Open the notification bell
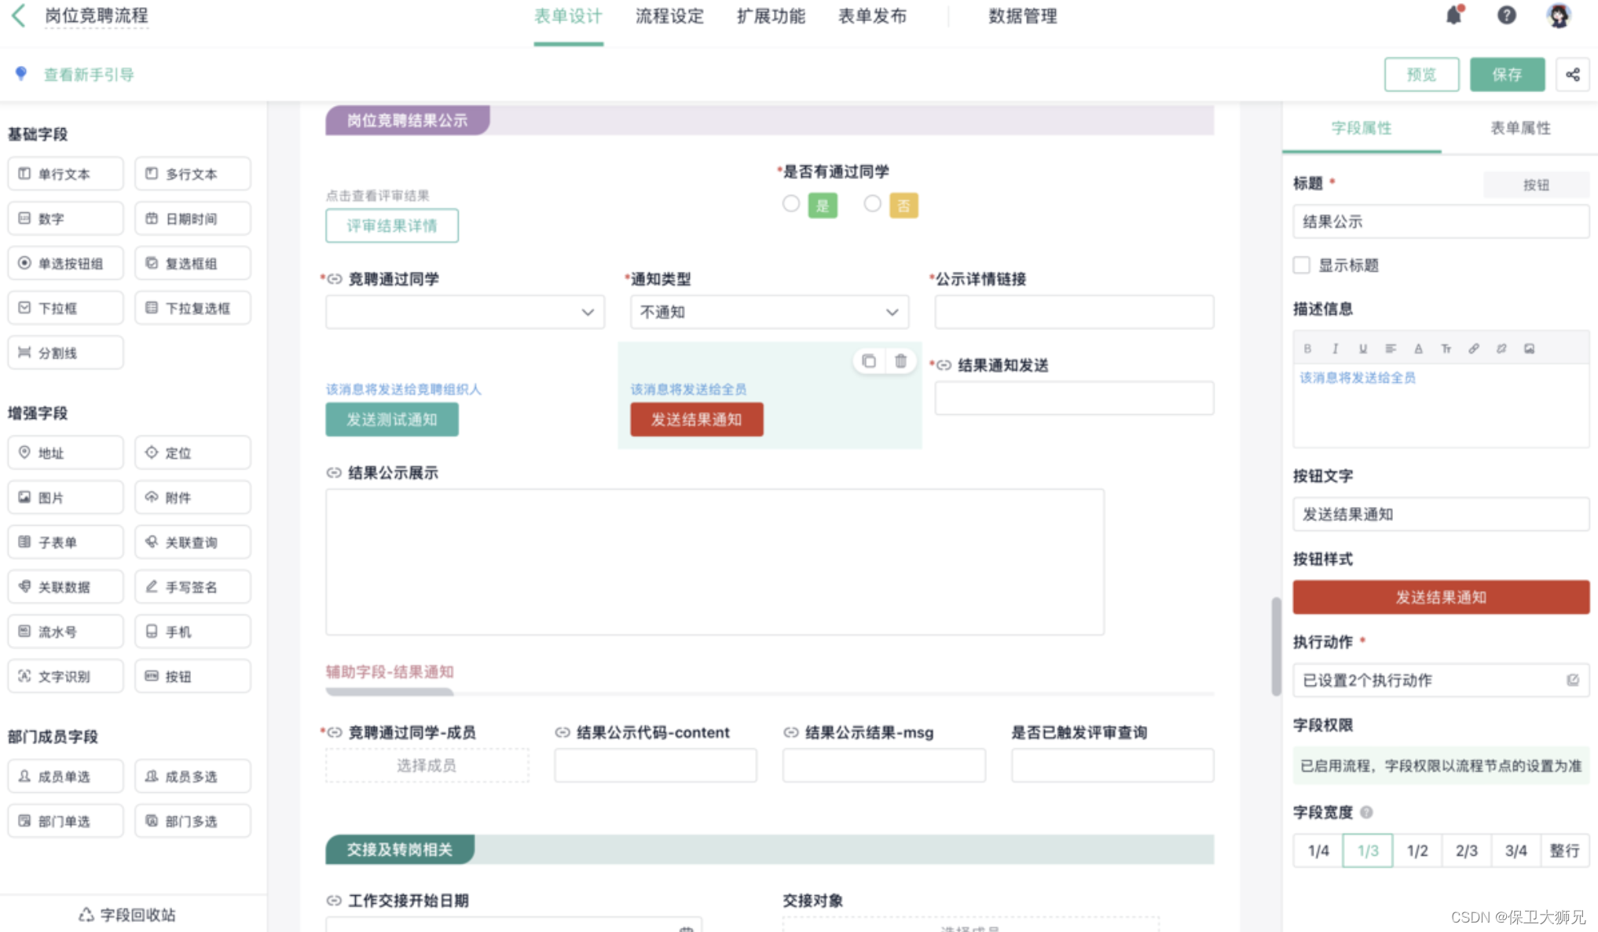 [x=1453, y=16]
